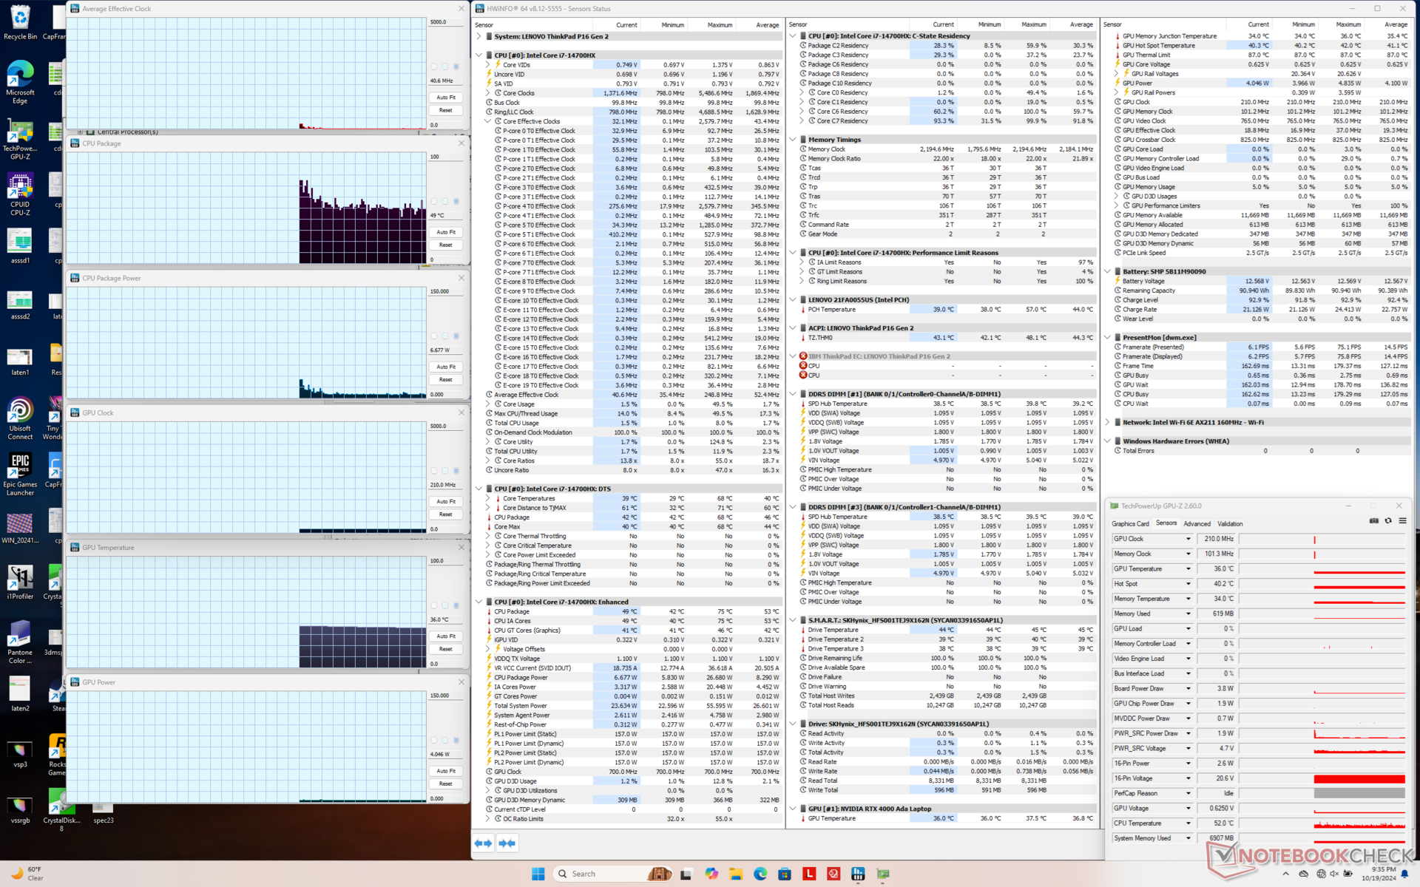Click Reset in CPU Package Power graph
Image resolution: width=1420 pixels, height=887 pixels.
coord(445,380)
